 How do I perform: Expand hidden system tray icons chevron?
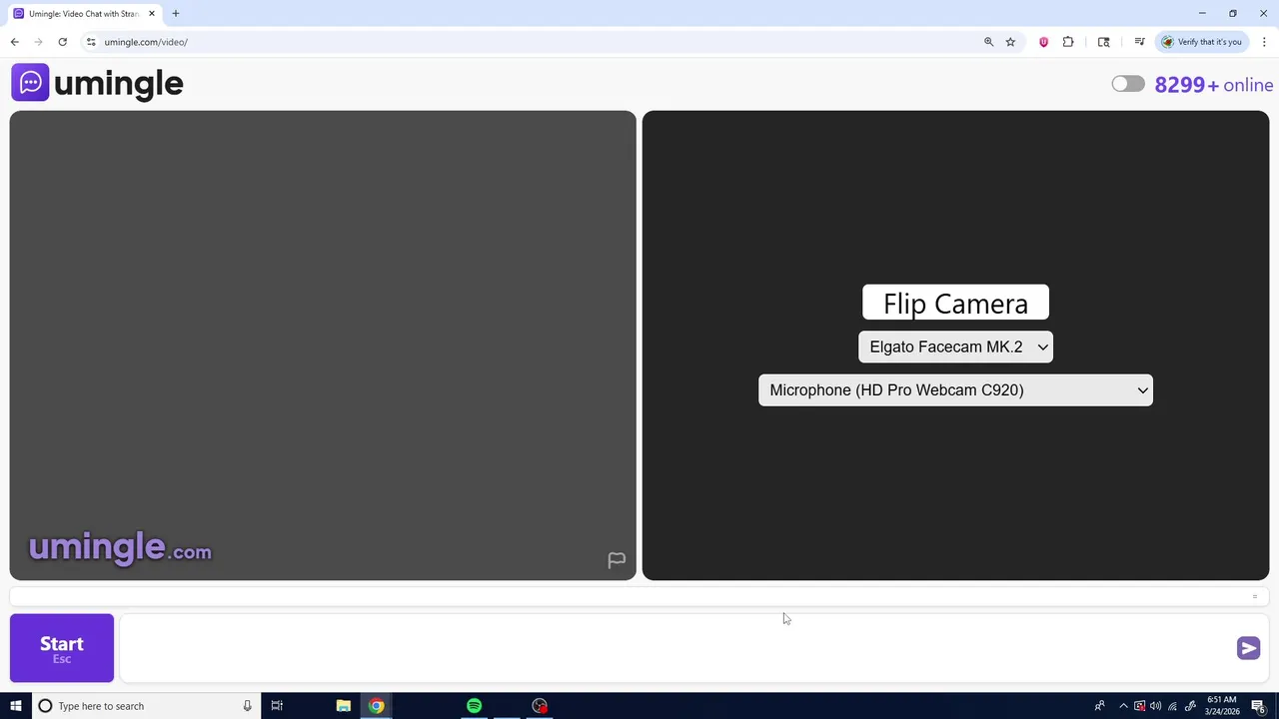click(1123, 706)
